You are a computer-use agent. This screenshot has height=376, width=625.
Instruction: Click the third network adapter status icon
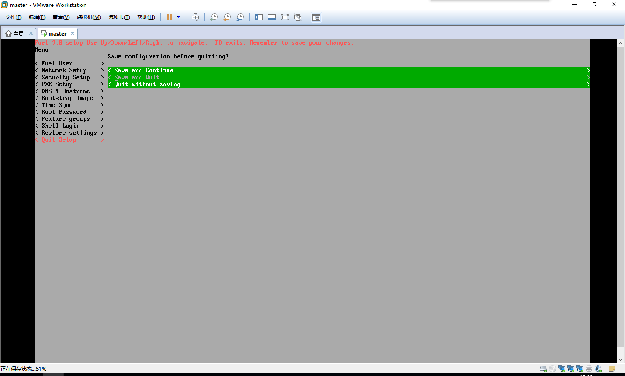580,369
